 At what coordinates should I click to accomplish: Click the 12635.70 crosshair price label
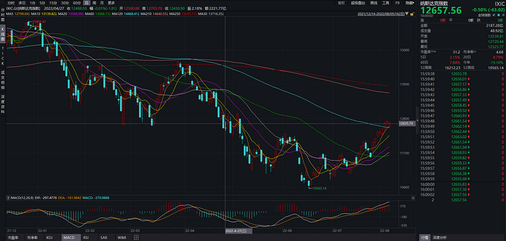tap(407, 123)
